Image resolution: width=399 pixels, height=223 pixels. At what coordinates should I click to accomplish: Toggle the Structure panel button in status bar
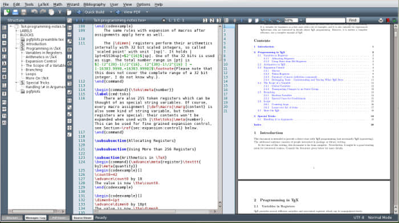12,218
